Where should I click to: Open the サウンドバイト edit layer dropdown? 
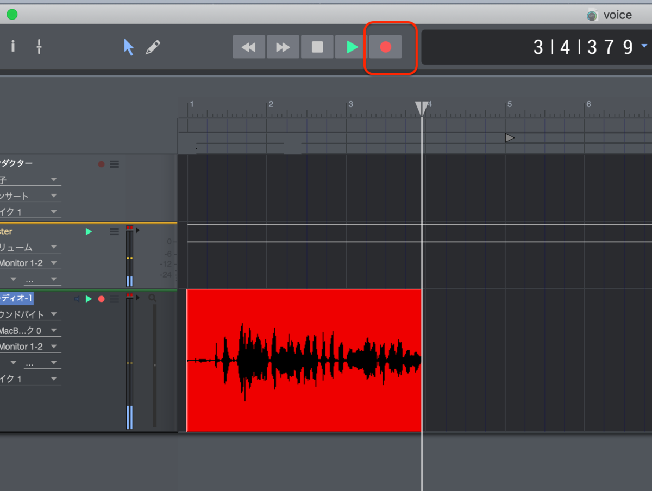30,314
